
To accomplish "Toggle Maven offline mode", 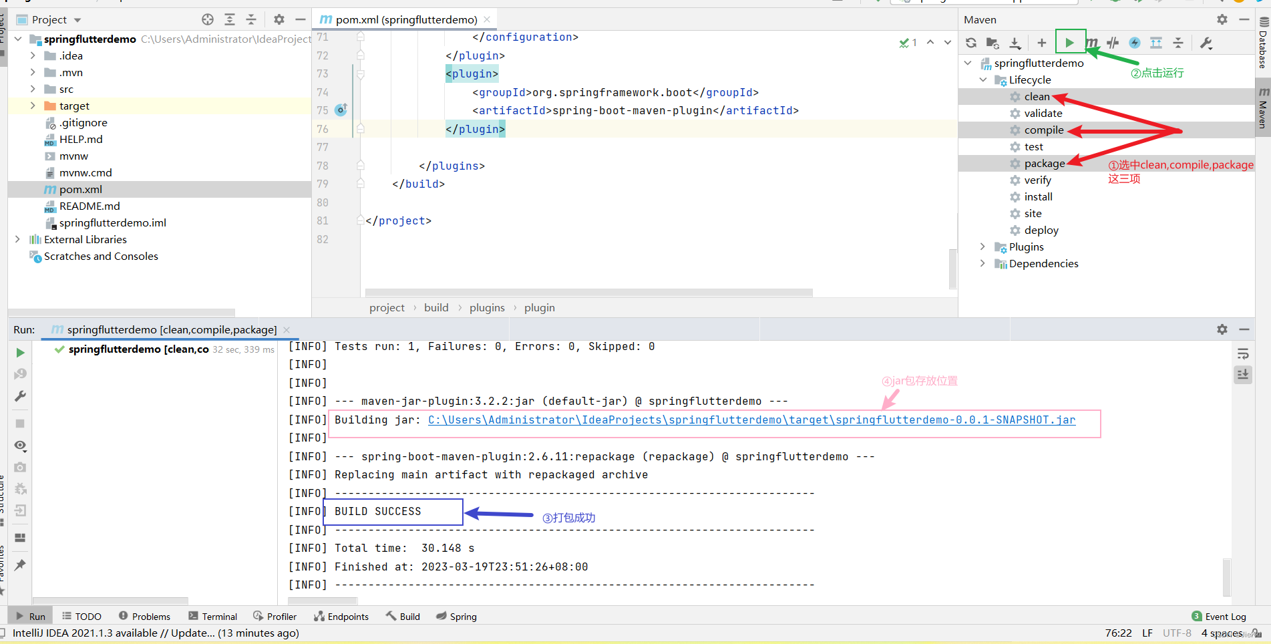I will 1113,43.
